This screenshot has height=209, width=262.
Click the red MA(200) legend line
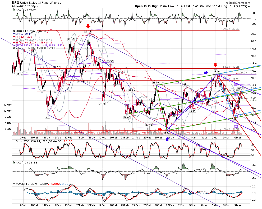14,37
